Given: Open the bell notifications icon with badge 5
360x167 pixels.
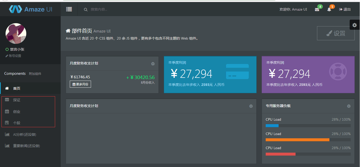Looking at the screenshot, I should tap(329, 10).
